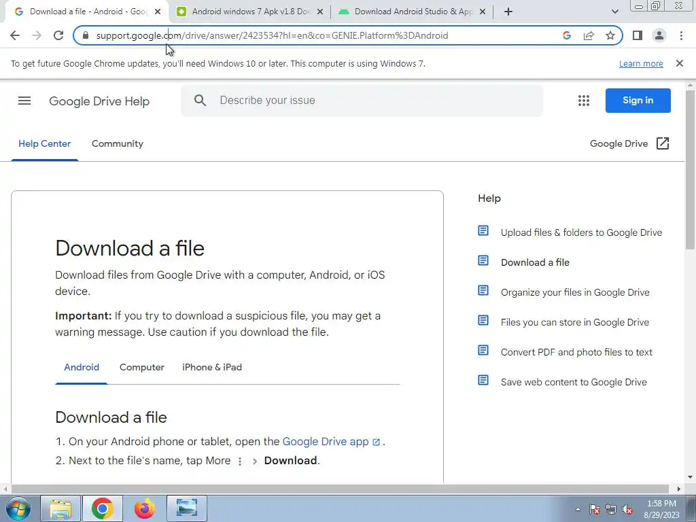Click Learn more in update notice
696x522 pixels.
click(641, 63)
